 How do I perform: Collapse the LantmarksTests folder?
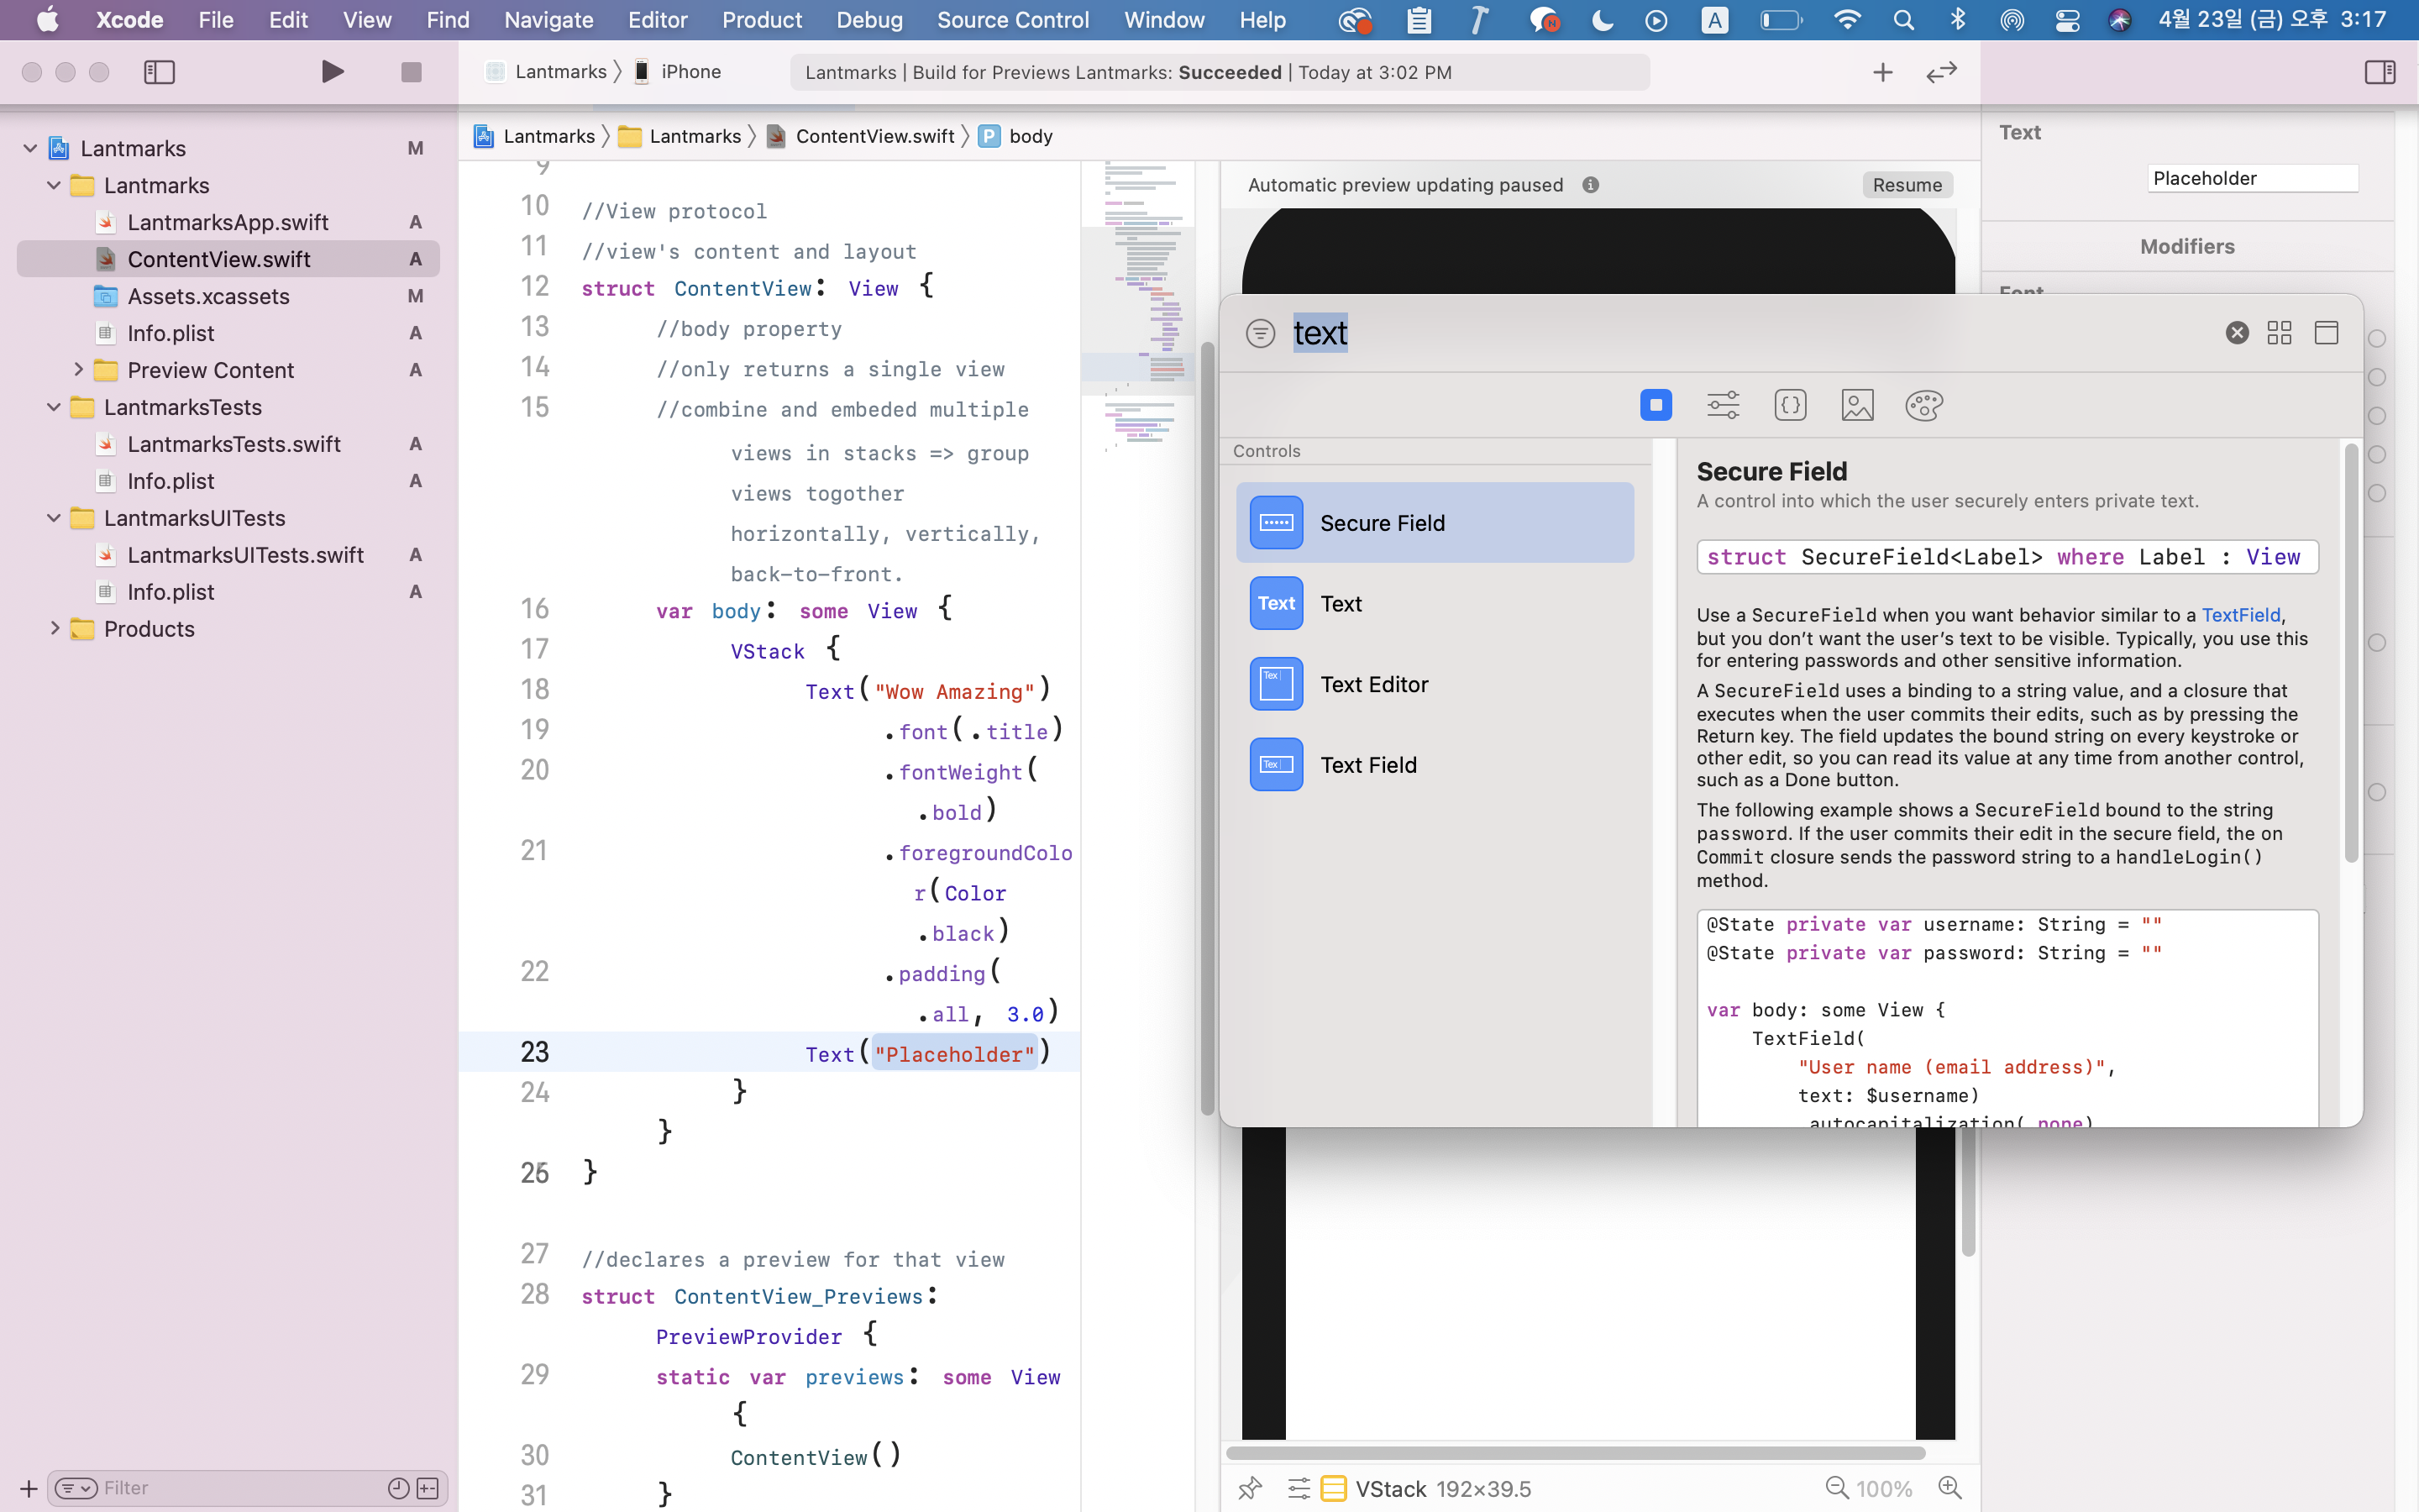[x=54, y=407]
